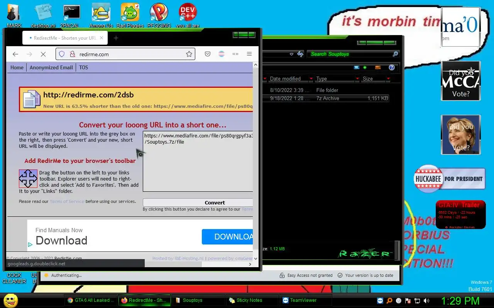Switch to the RedirectMe browser tab
Viewport: 494px width, 308px height.
[x=65, y=38]
